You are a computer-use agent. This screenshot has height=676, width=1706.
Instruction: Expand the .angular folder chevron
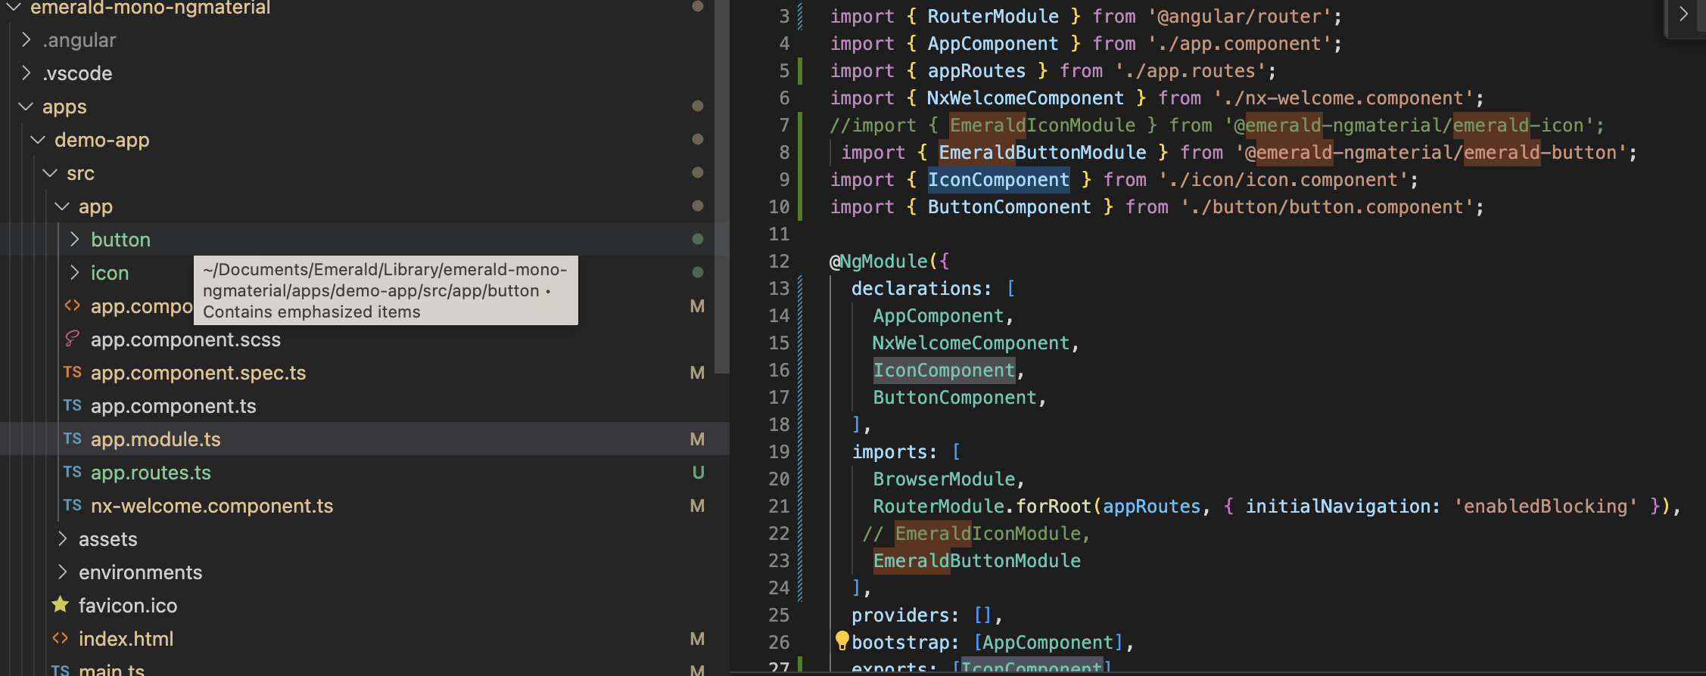pos(26,39)
